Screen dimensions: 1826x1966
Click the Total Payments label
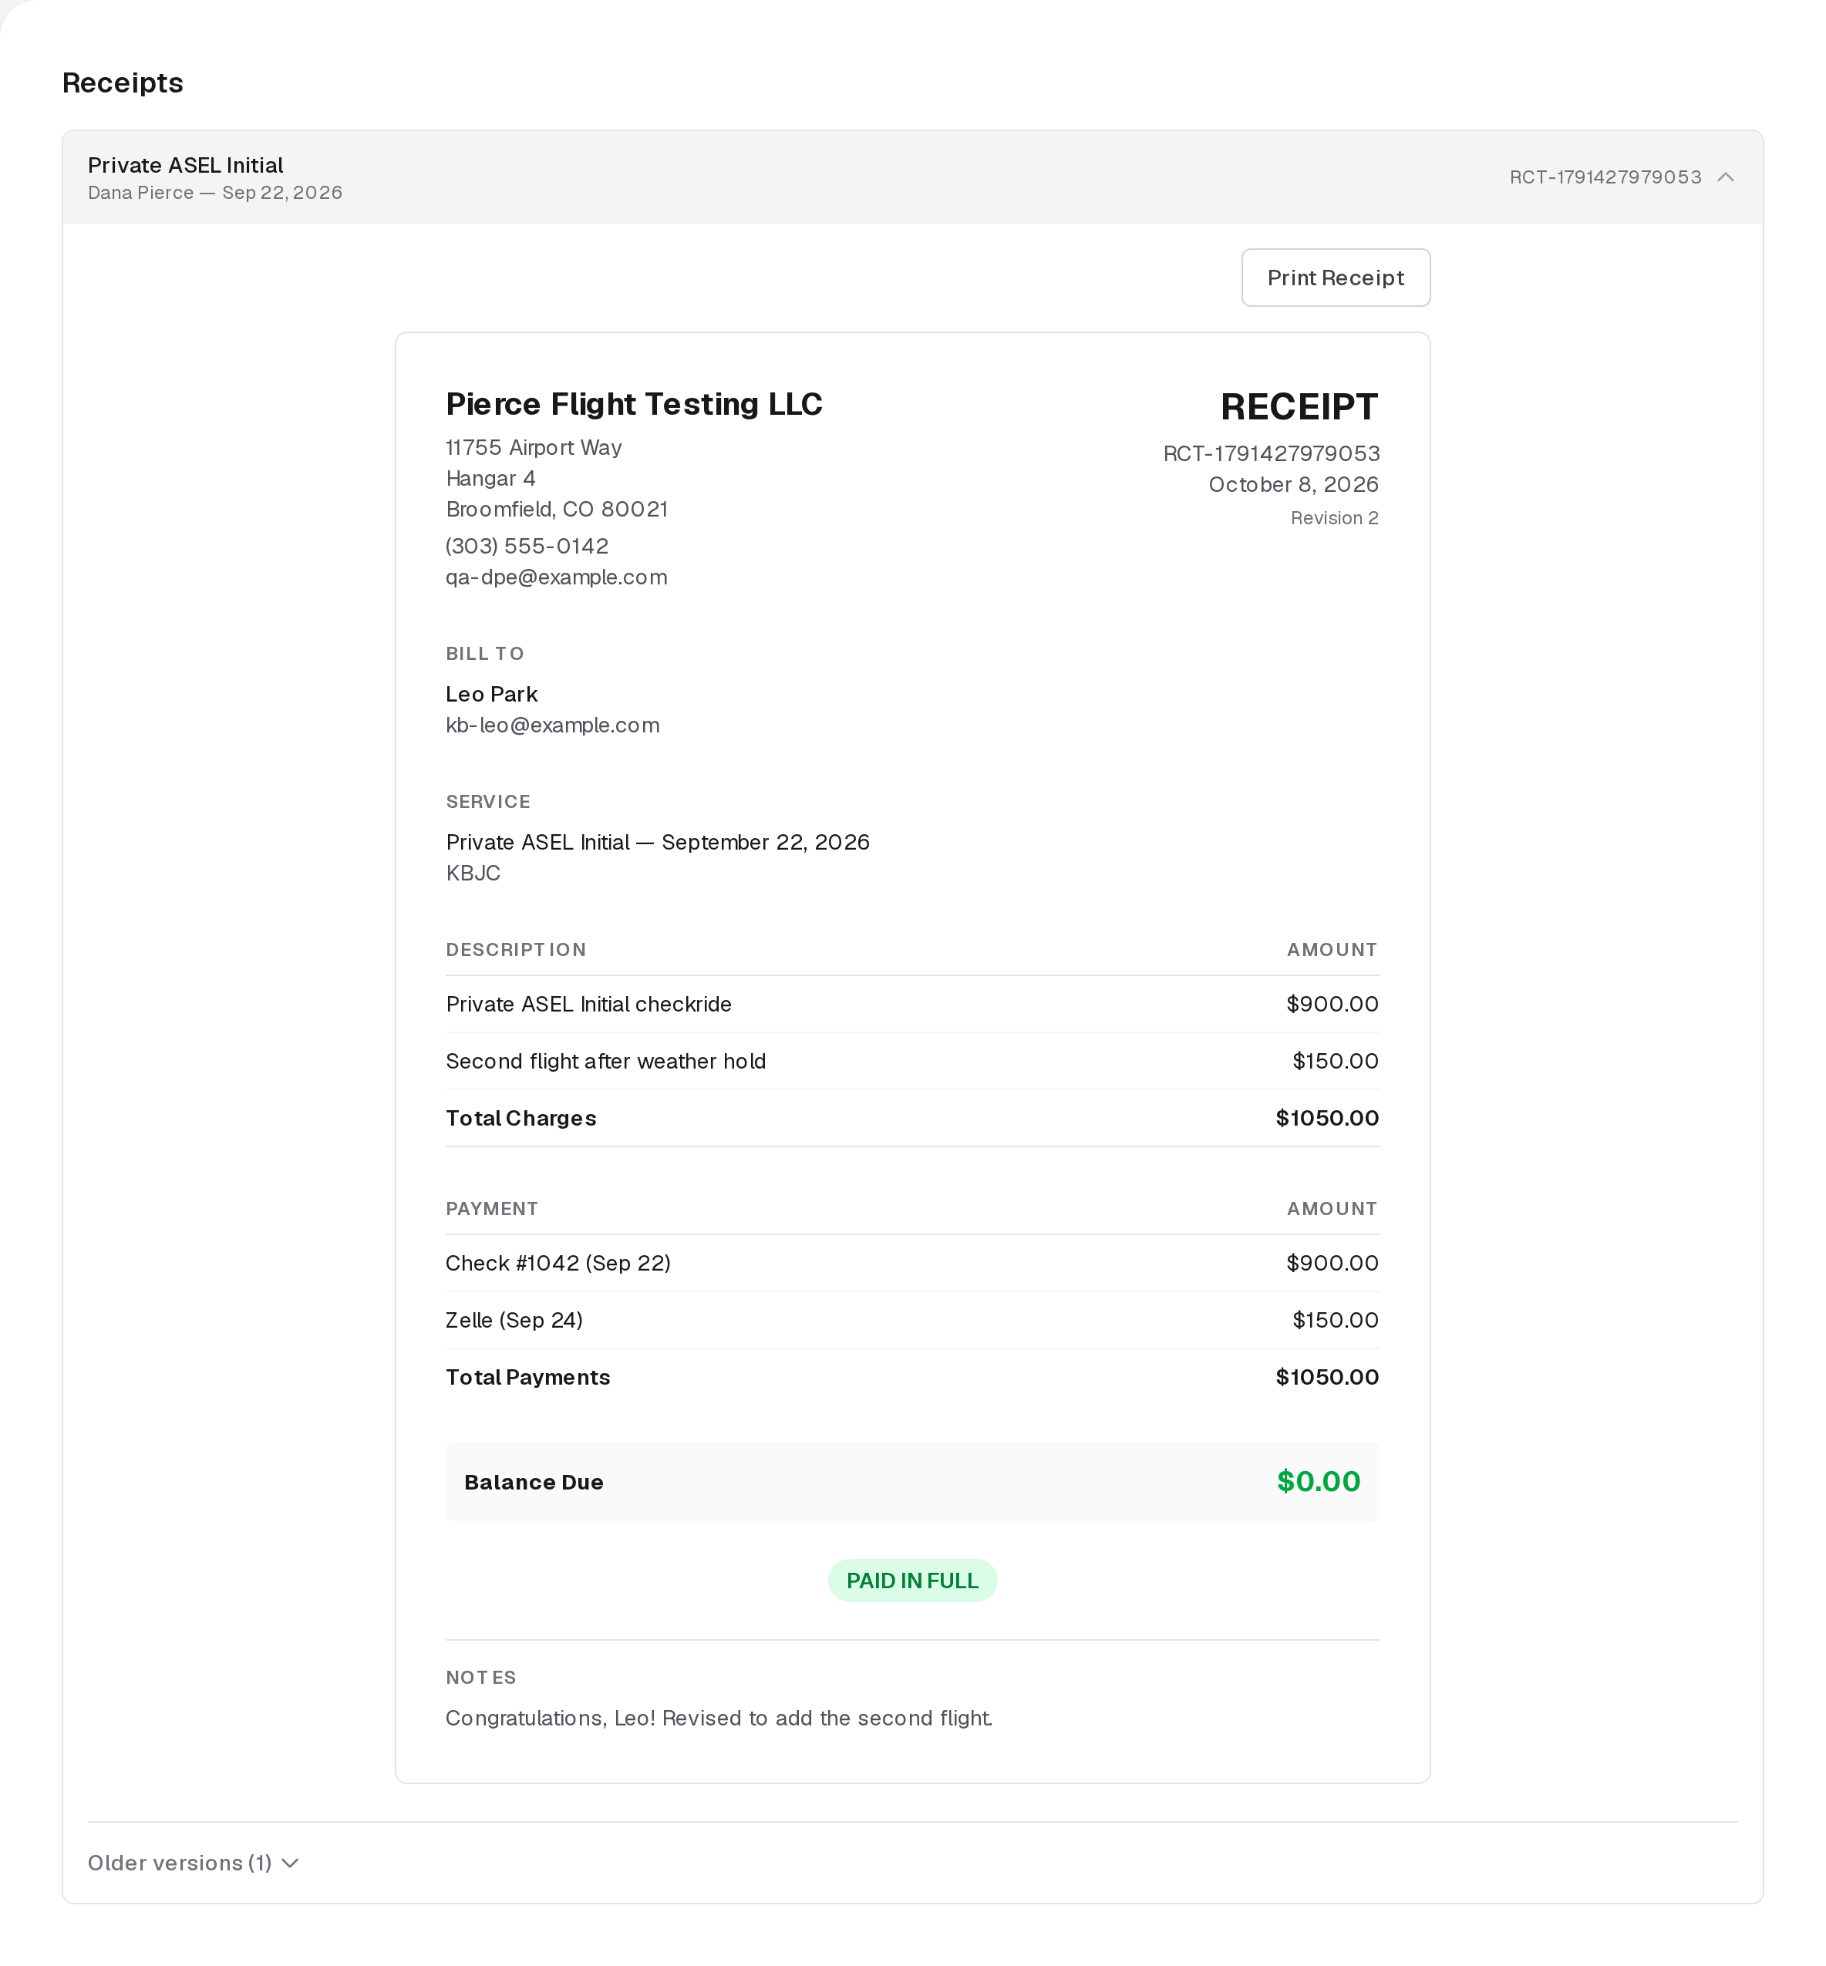(527, 1377)
